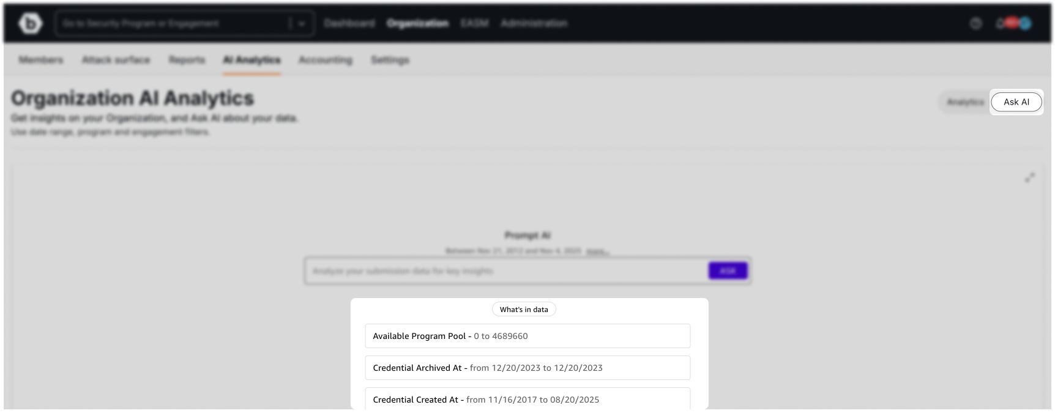Click the ASK button
The width and height of the screenshot is (1055, 413).
click(x=728, y=270)
